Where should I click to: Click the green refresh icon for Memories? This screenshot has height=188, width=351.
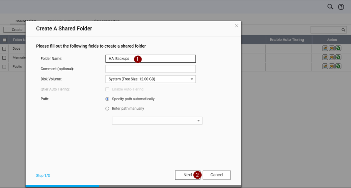[x=338, y=58]
